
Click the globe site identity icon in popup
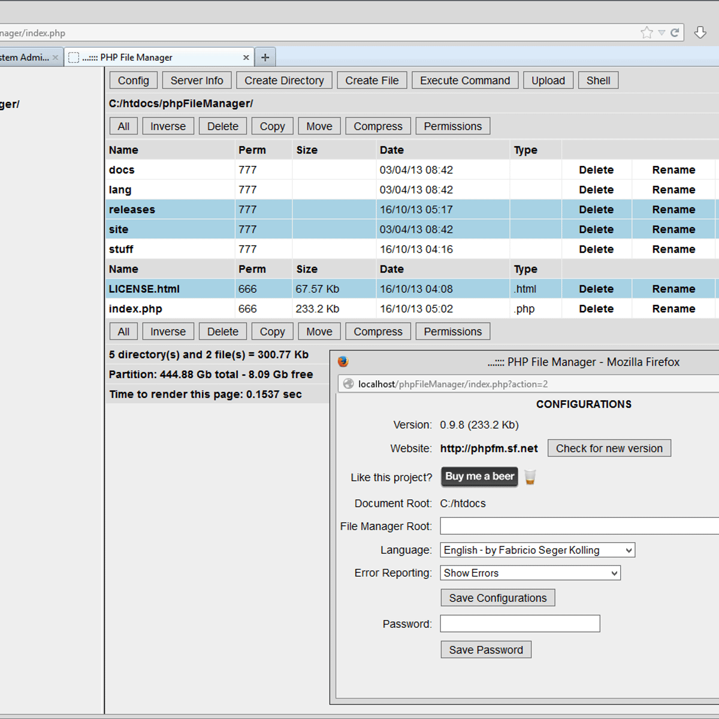pos(348,384)
